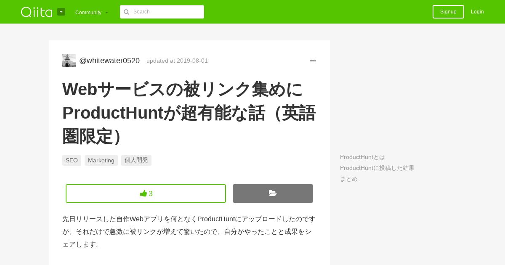Stock the article with the folder button
Viewport: 505px width, 265px height.
(273, 193)
